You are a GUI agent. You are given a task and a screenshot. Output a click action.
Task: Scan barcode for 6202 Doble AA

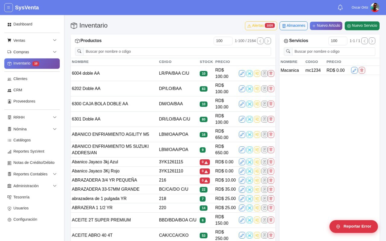[249, 89]
